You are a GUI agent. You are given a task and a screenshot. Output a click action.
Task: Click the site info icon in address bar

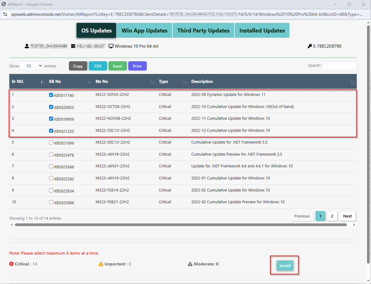[x=5, y=15]
